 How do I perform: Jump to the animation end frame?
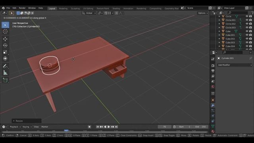pyautogui.click(x=116, y=127)
